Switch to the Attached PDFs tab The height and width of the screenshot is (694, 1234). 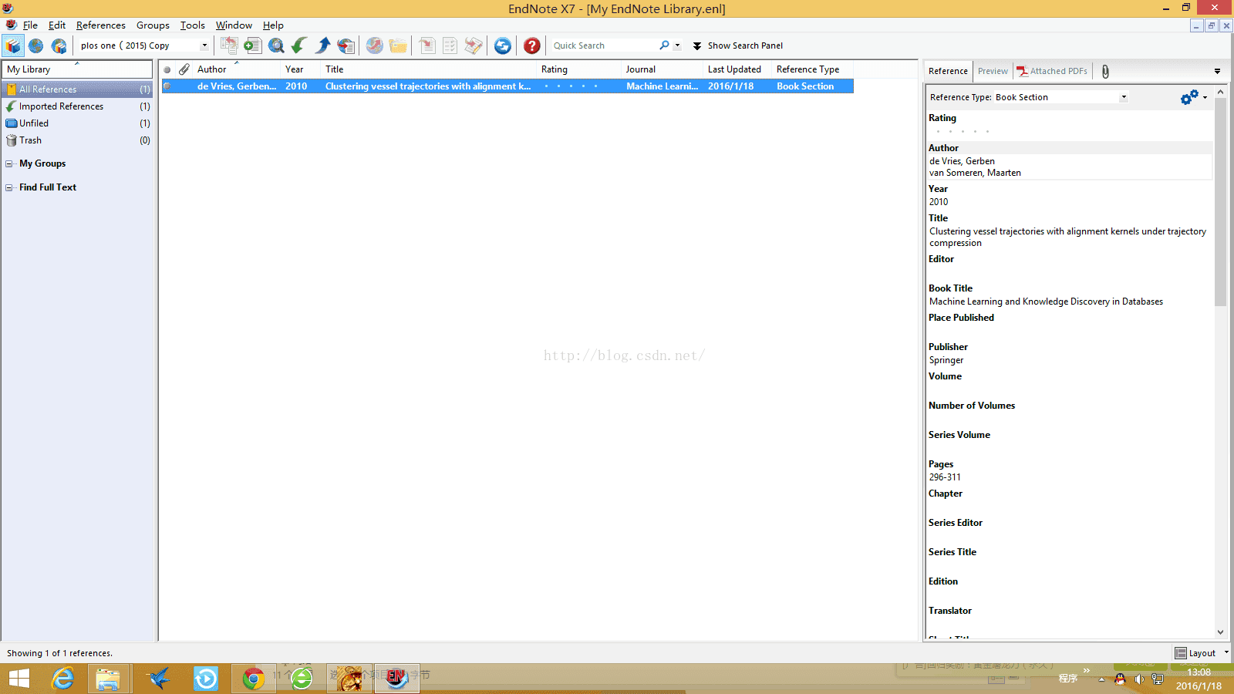pyautogui.click(x=1053, y=71)
